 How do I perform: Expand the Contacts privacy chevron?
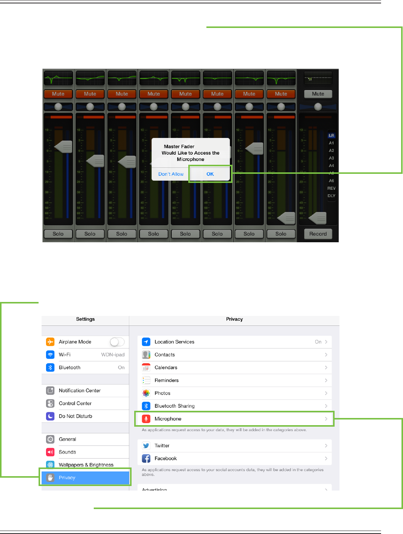click(326, 354)
